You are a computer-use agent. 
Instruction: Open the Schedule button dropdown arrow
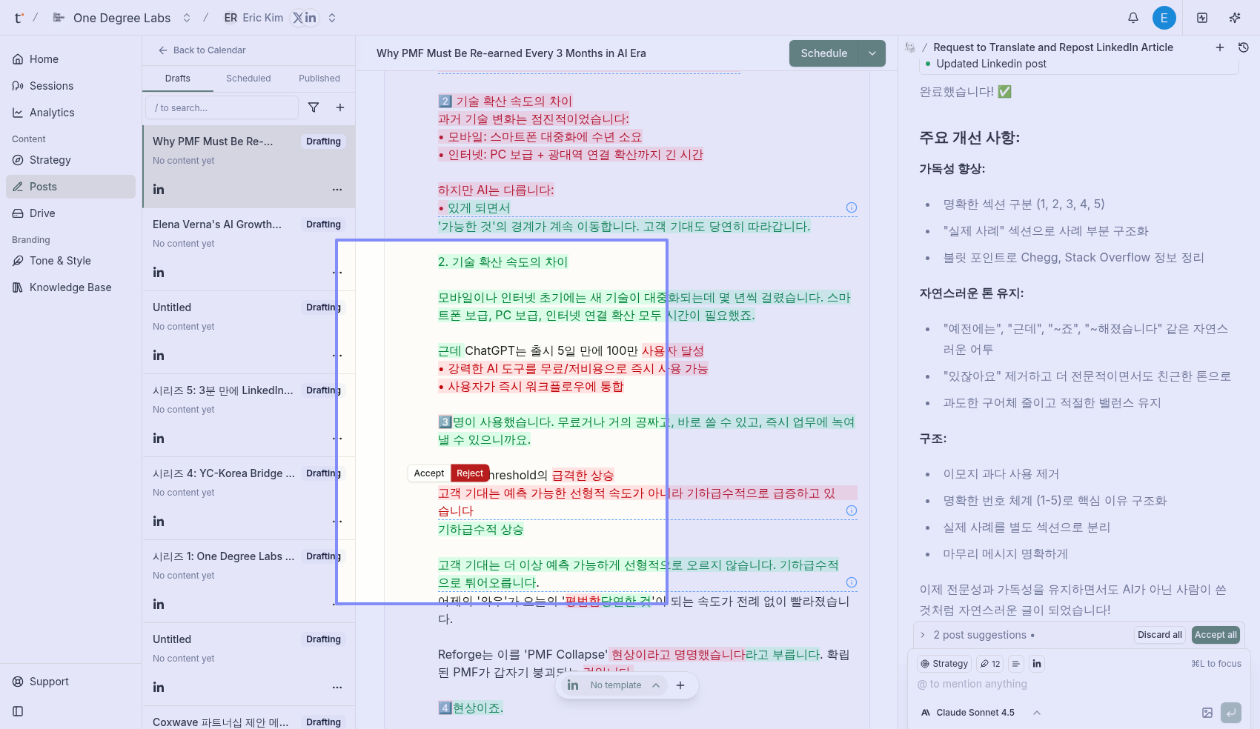pos(872,53)
